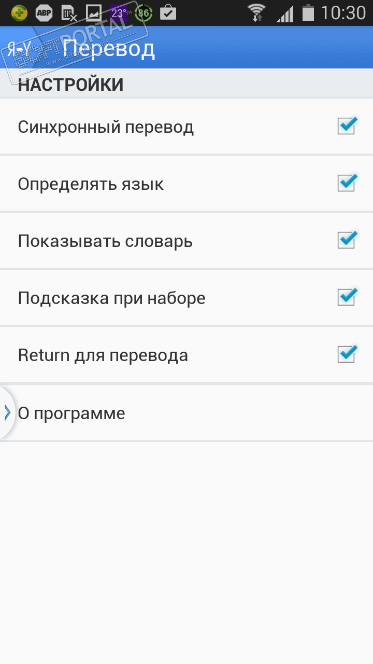The width and height of the screenshot is (373, 664).
Task: Turn off Подсказка при наборе checkbox
Action: pyautogui.click(x=346, y=297)
